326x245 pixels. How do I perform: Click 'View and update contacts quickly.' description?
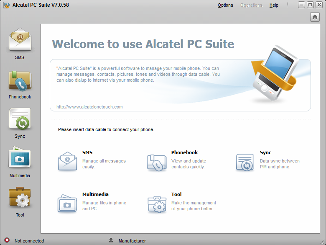(189, 164)
